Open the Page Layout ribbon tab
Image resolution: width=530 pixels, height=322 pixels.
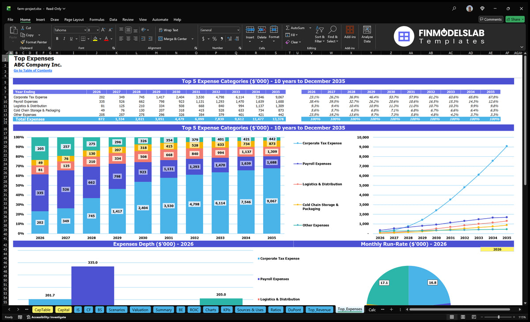coord(74,19)
